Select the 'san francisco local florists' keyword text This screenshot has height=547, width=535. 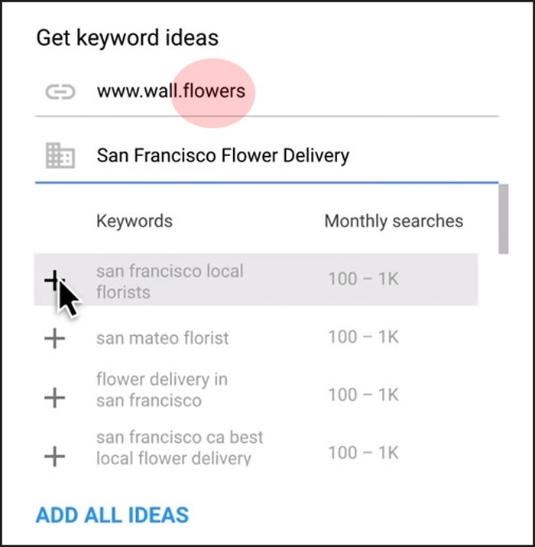170,282
